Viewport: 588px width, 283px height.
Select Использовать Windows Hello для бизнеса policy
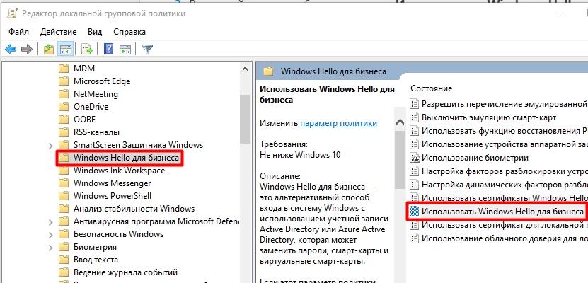coord(502,212)
